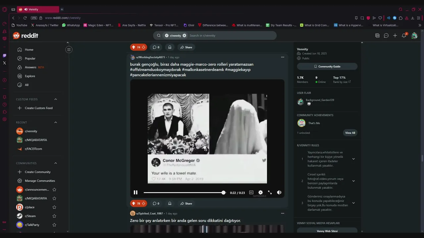Image resolution: width=424 pixels, height=238 pixels.
Task: Open Venny Web Sitesi link
Action: [x=327, y=231]
